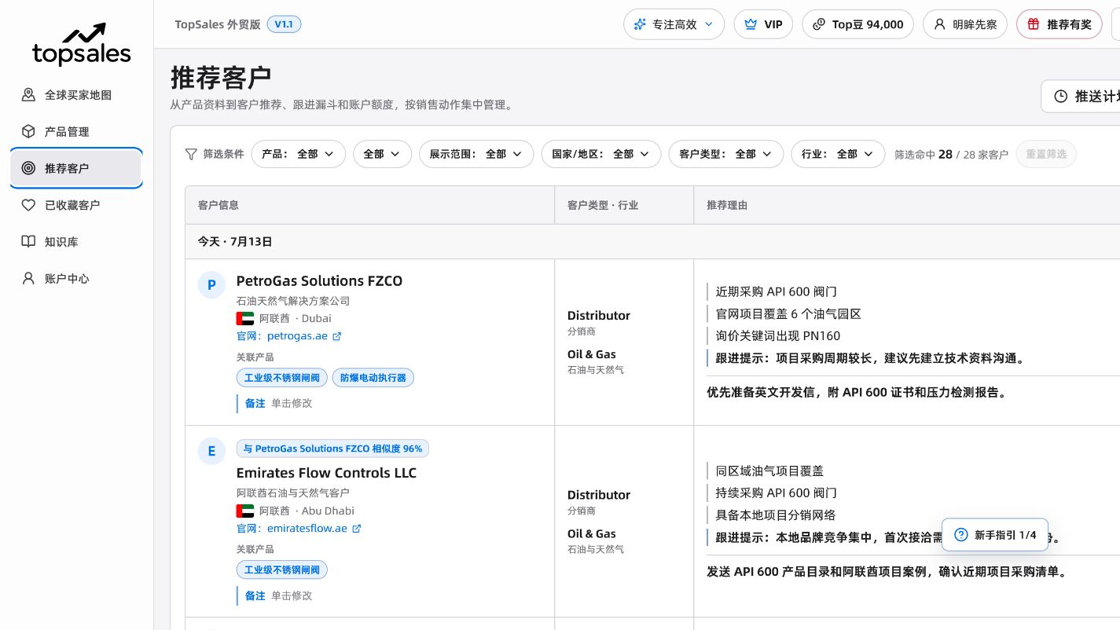Select 推荐客户 sidebar item
1120x630 pixels.
point(76,168)
